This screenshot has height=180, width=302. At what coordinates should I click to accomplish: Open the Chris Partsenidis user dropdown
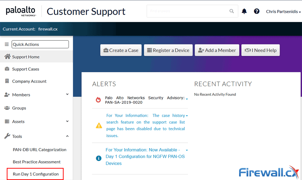point(283,12)
